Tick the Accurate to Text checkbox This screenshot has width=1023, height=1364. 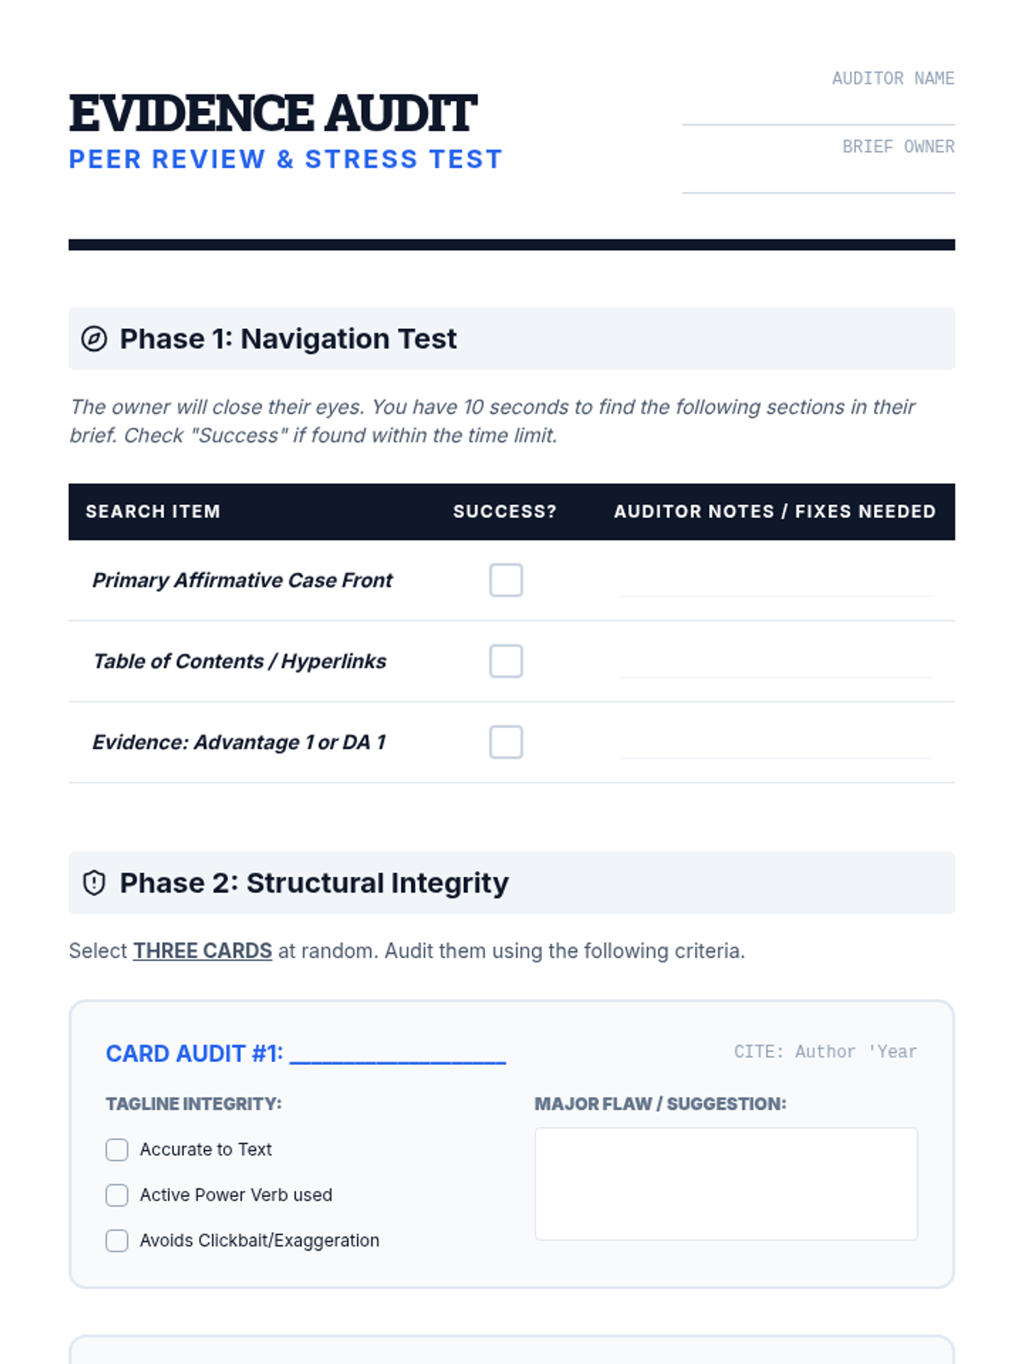click(117, 1149)
